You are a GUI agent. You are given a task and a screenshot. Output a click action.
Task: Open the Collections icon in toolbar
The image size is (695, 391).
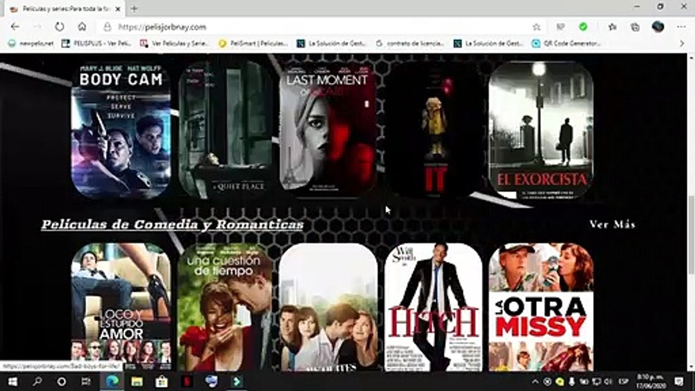click(635, 27)
